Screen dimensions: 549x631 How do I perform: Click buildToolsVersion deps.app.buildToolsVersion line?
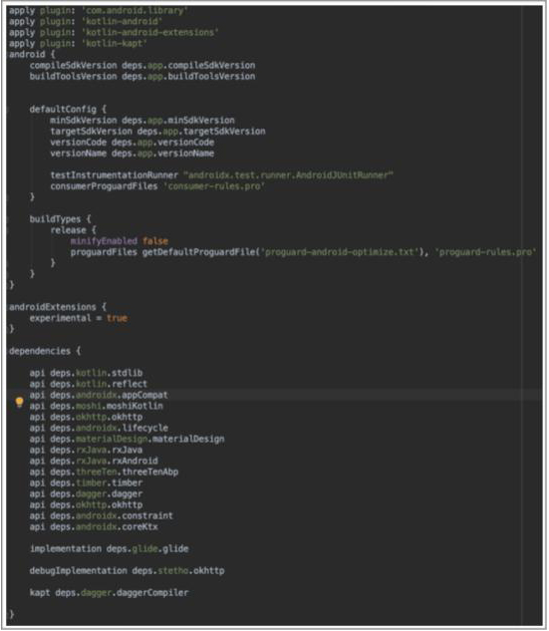142,76
